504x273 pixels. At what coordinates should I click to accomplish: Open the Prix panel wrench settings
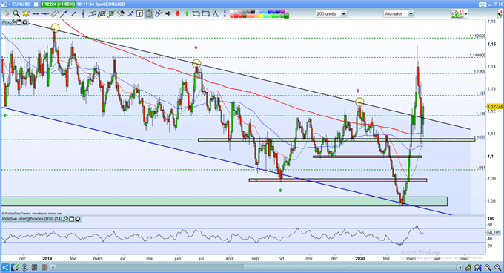coord(13,22)
